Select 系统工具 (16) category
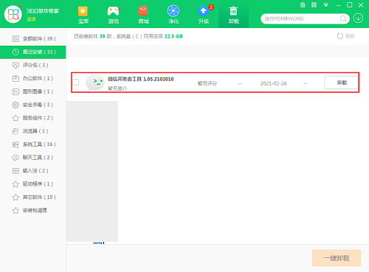Image resolution: width=369 pixels, height=272 pixels. click(32, 144)
